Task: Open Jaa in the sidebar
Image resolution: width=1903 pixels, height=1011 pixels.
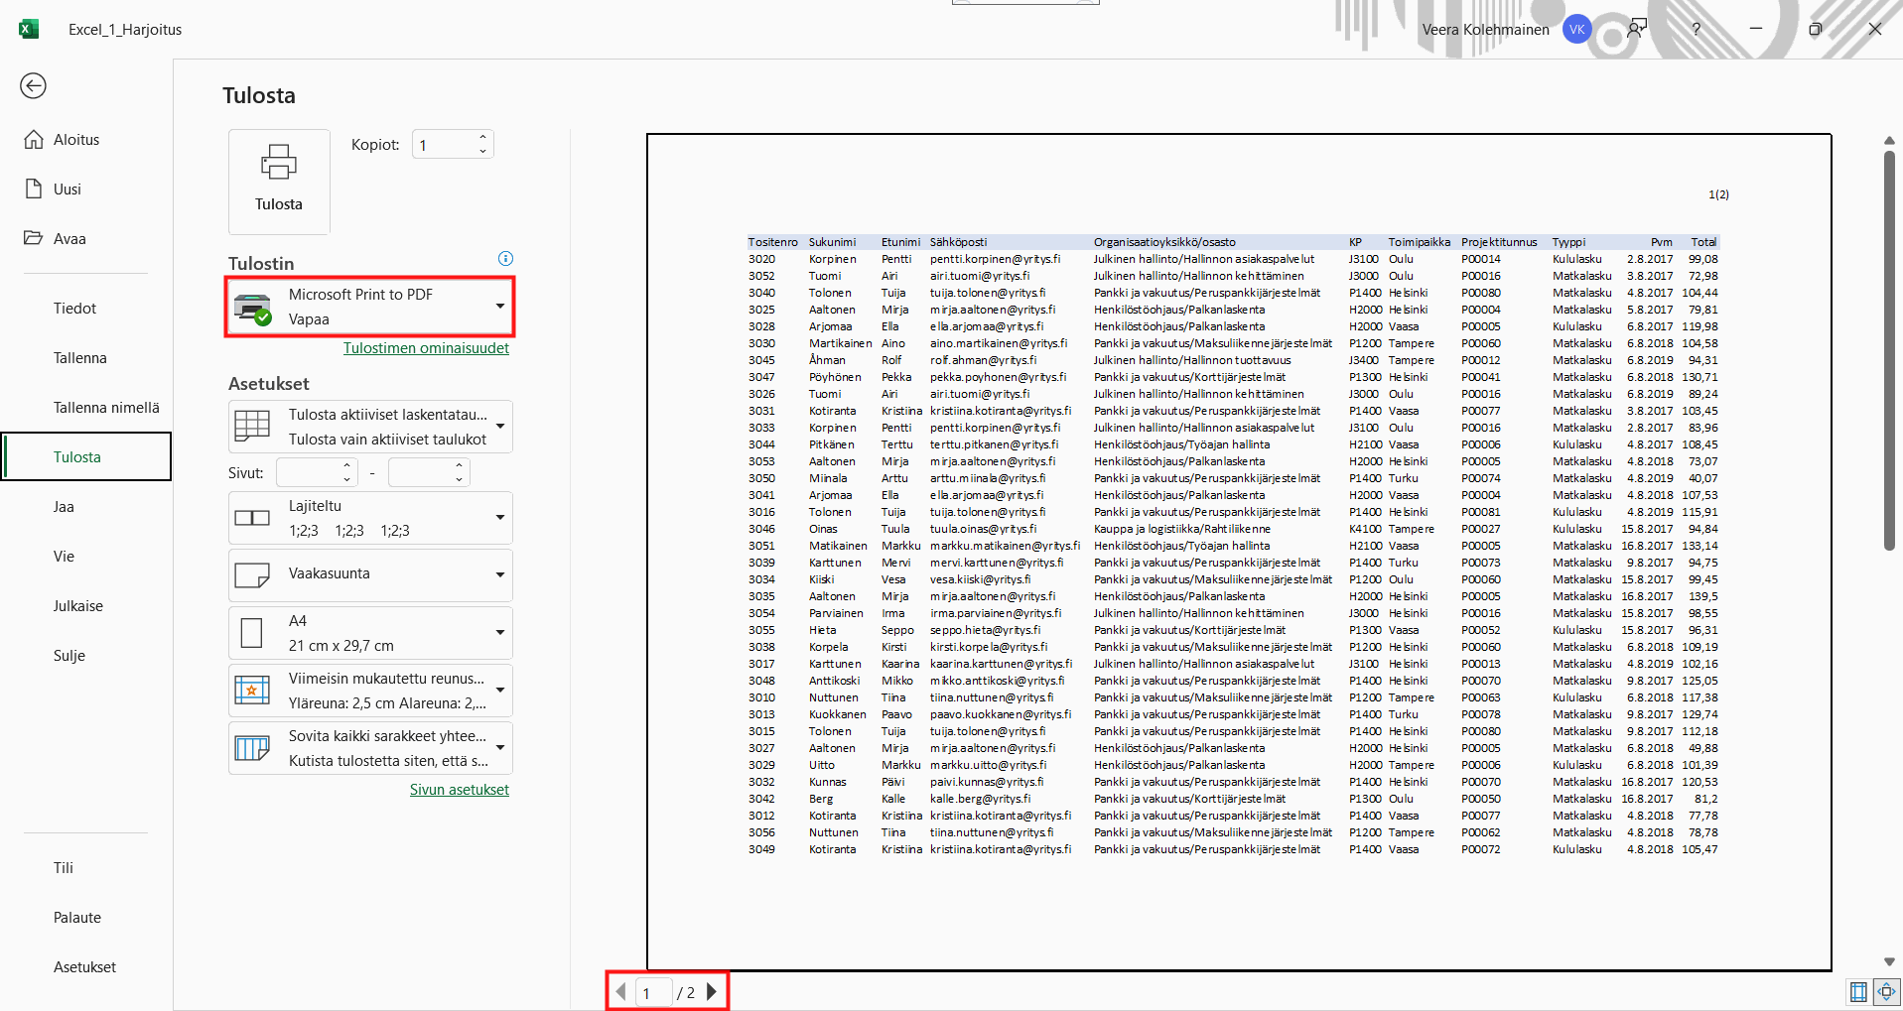Action: [x=64, y=507]
